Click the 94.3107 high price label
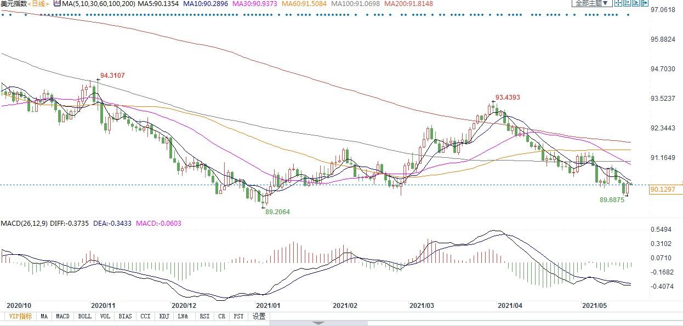Screen dimensions: 683x326 pyautogui.click(x=113, y=76)
